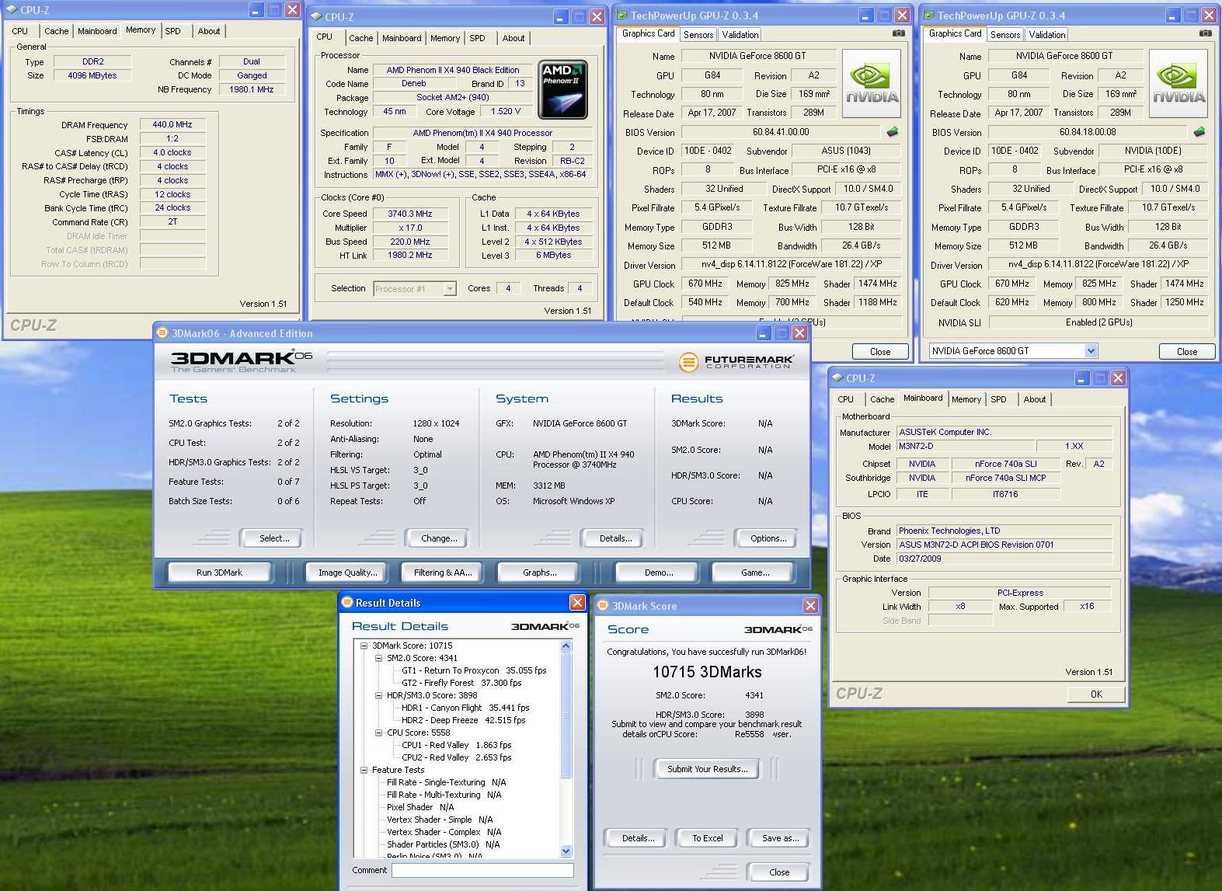The height and width of the screenshot is (891, 1222).
Task: Click Submit Your Results button
Action: coord(707,769)
